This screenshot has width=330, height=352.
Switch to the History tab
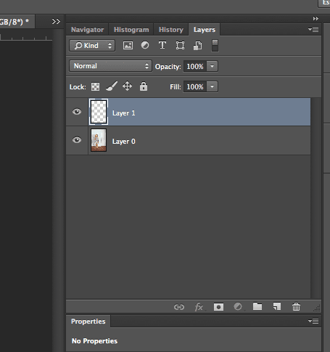click(171, 30)
